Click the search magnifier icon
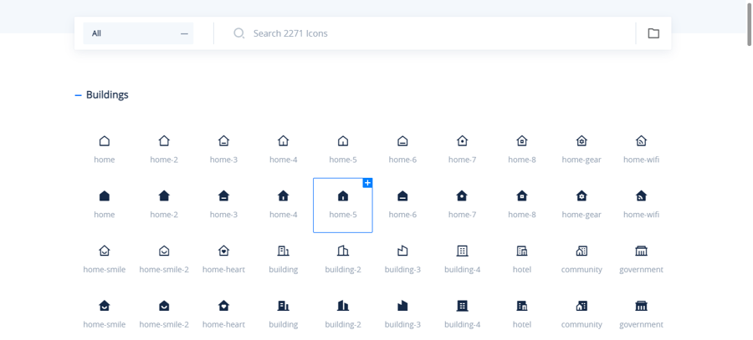753x340 pixels. [238, 33]
